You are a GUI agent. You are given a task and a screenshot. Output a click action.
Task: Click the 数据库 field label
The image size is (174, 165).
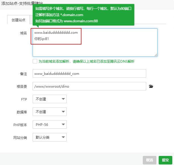[x=22, y=112]
